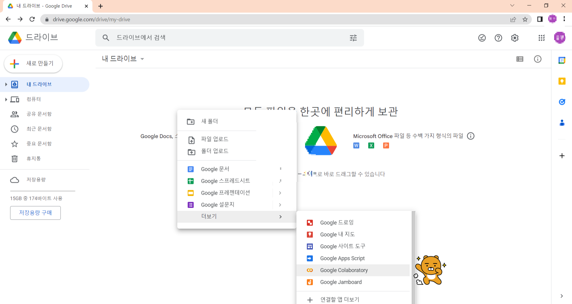The height and width of the screenshot is (304, 572).
Task: Click the submenu vertical scrollbar
Action: point(413,257)
